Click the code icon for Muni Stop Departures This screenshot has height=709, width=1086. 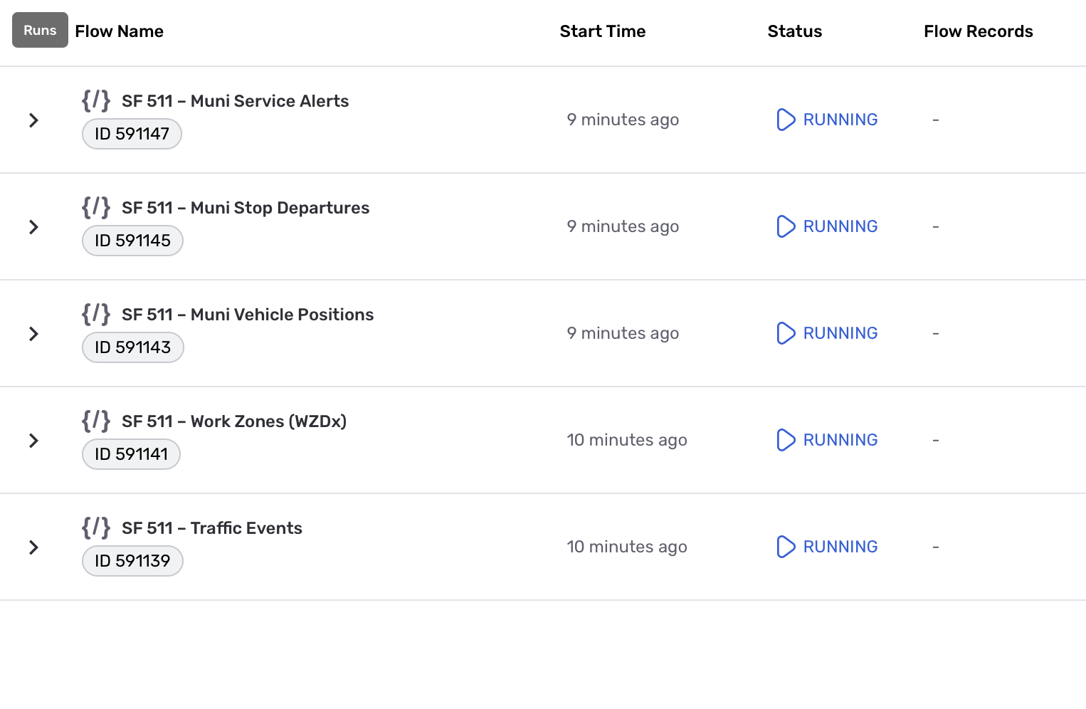96,207
